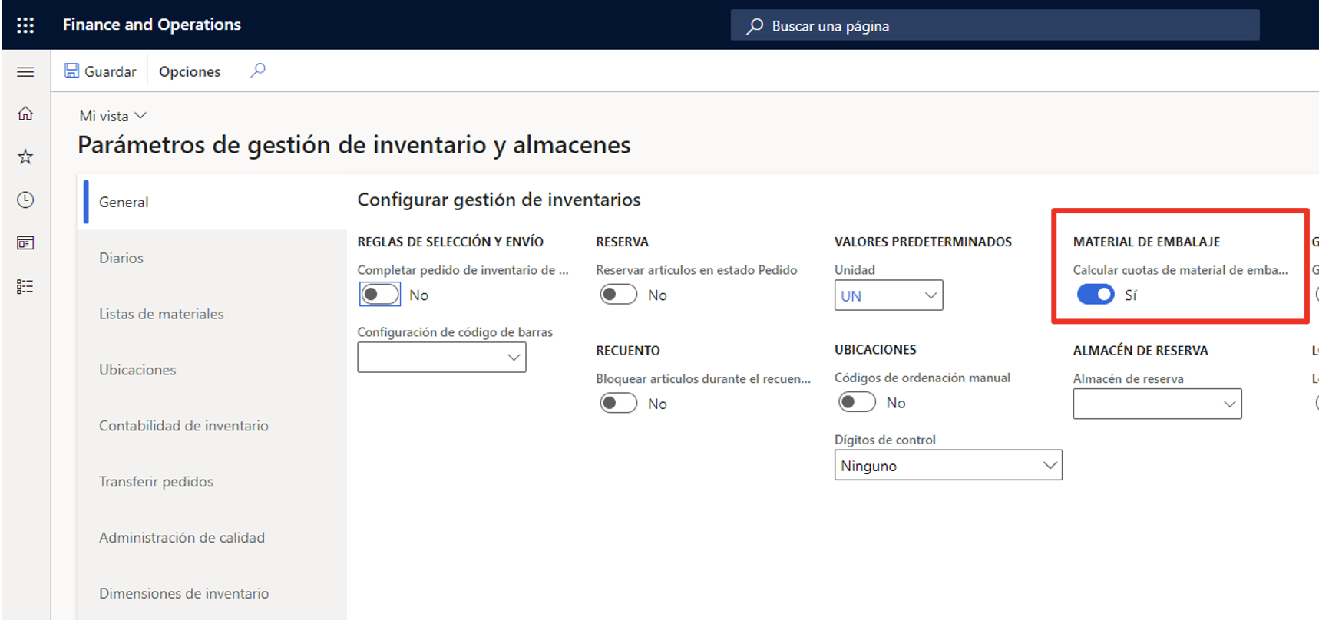Image resolution: width=1319 pixels, height=620 pixels.
Task: Expand the Mi vista selector
Action: tap(113, 116)
